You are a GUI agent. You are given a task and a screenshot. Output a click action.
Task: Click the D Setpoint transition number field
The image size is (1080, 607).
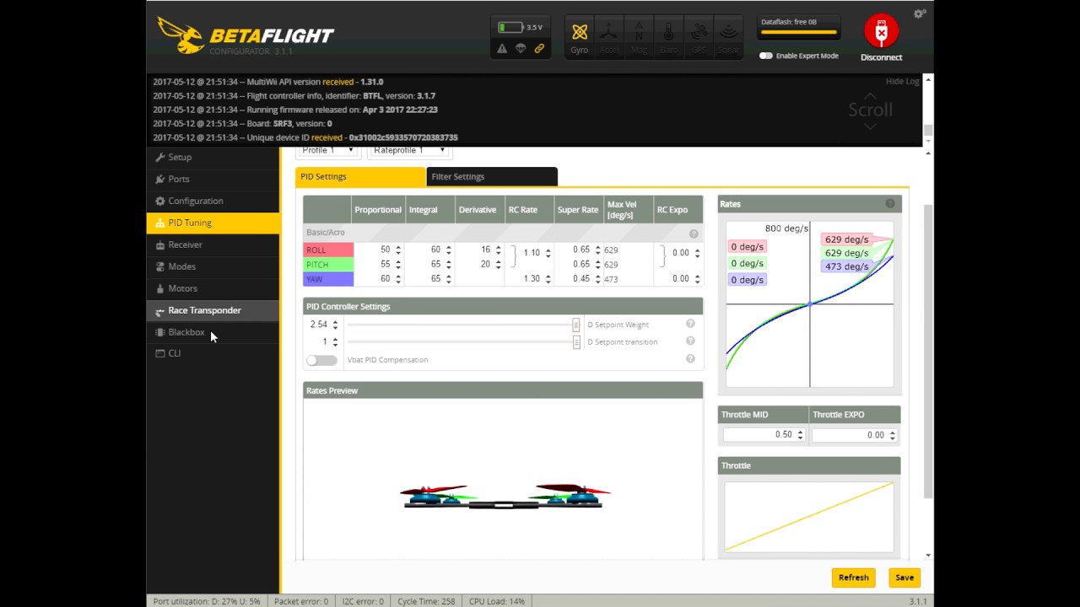click(x=322, y=341)
